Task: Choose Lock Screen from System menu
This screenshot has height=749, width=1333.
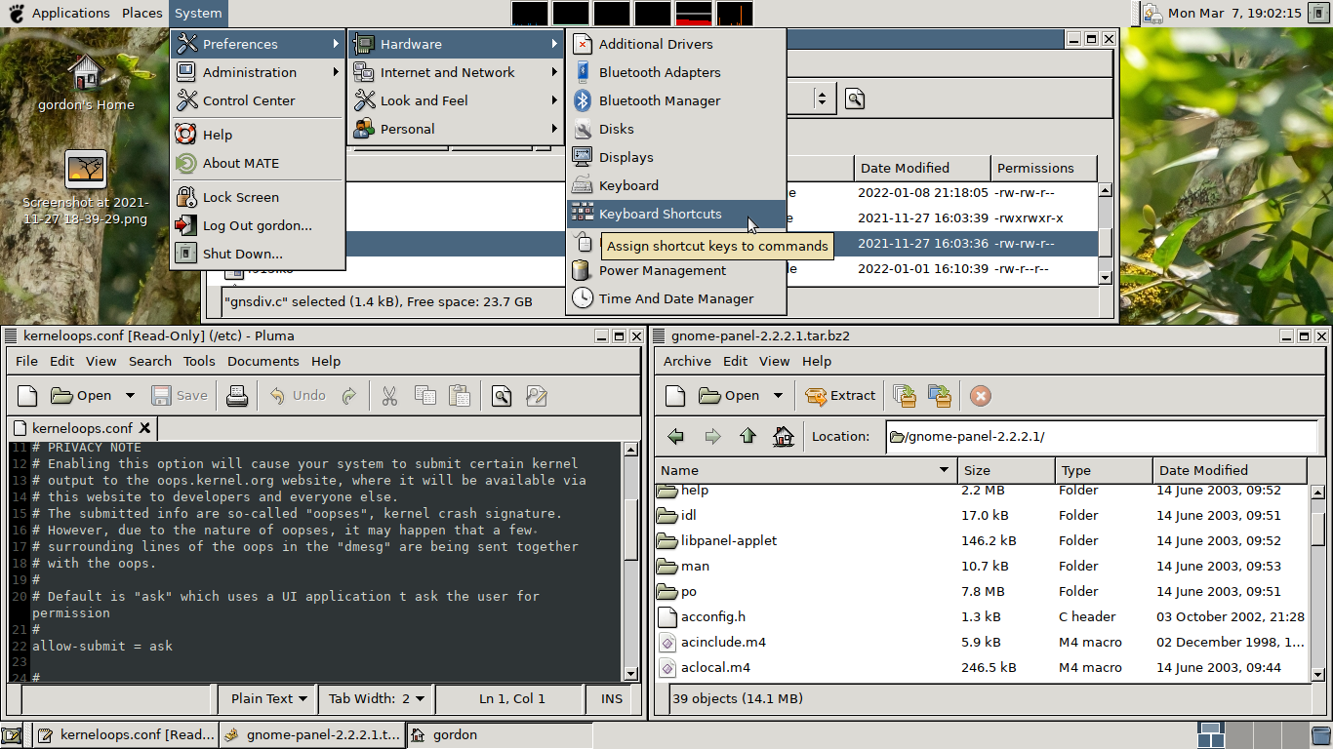Action: pos(258,197)
